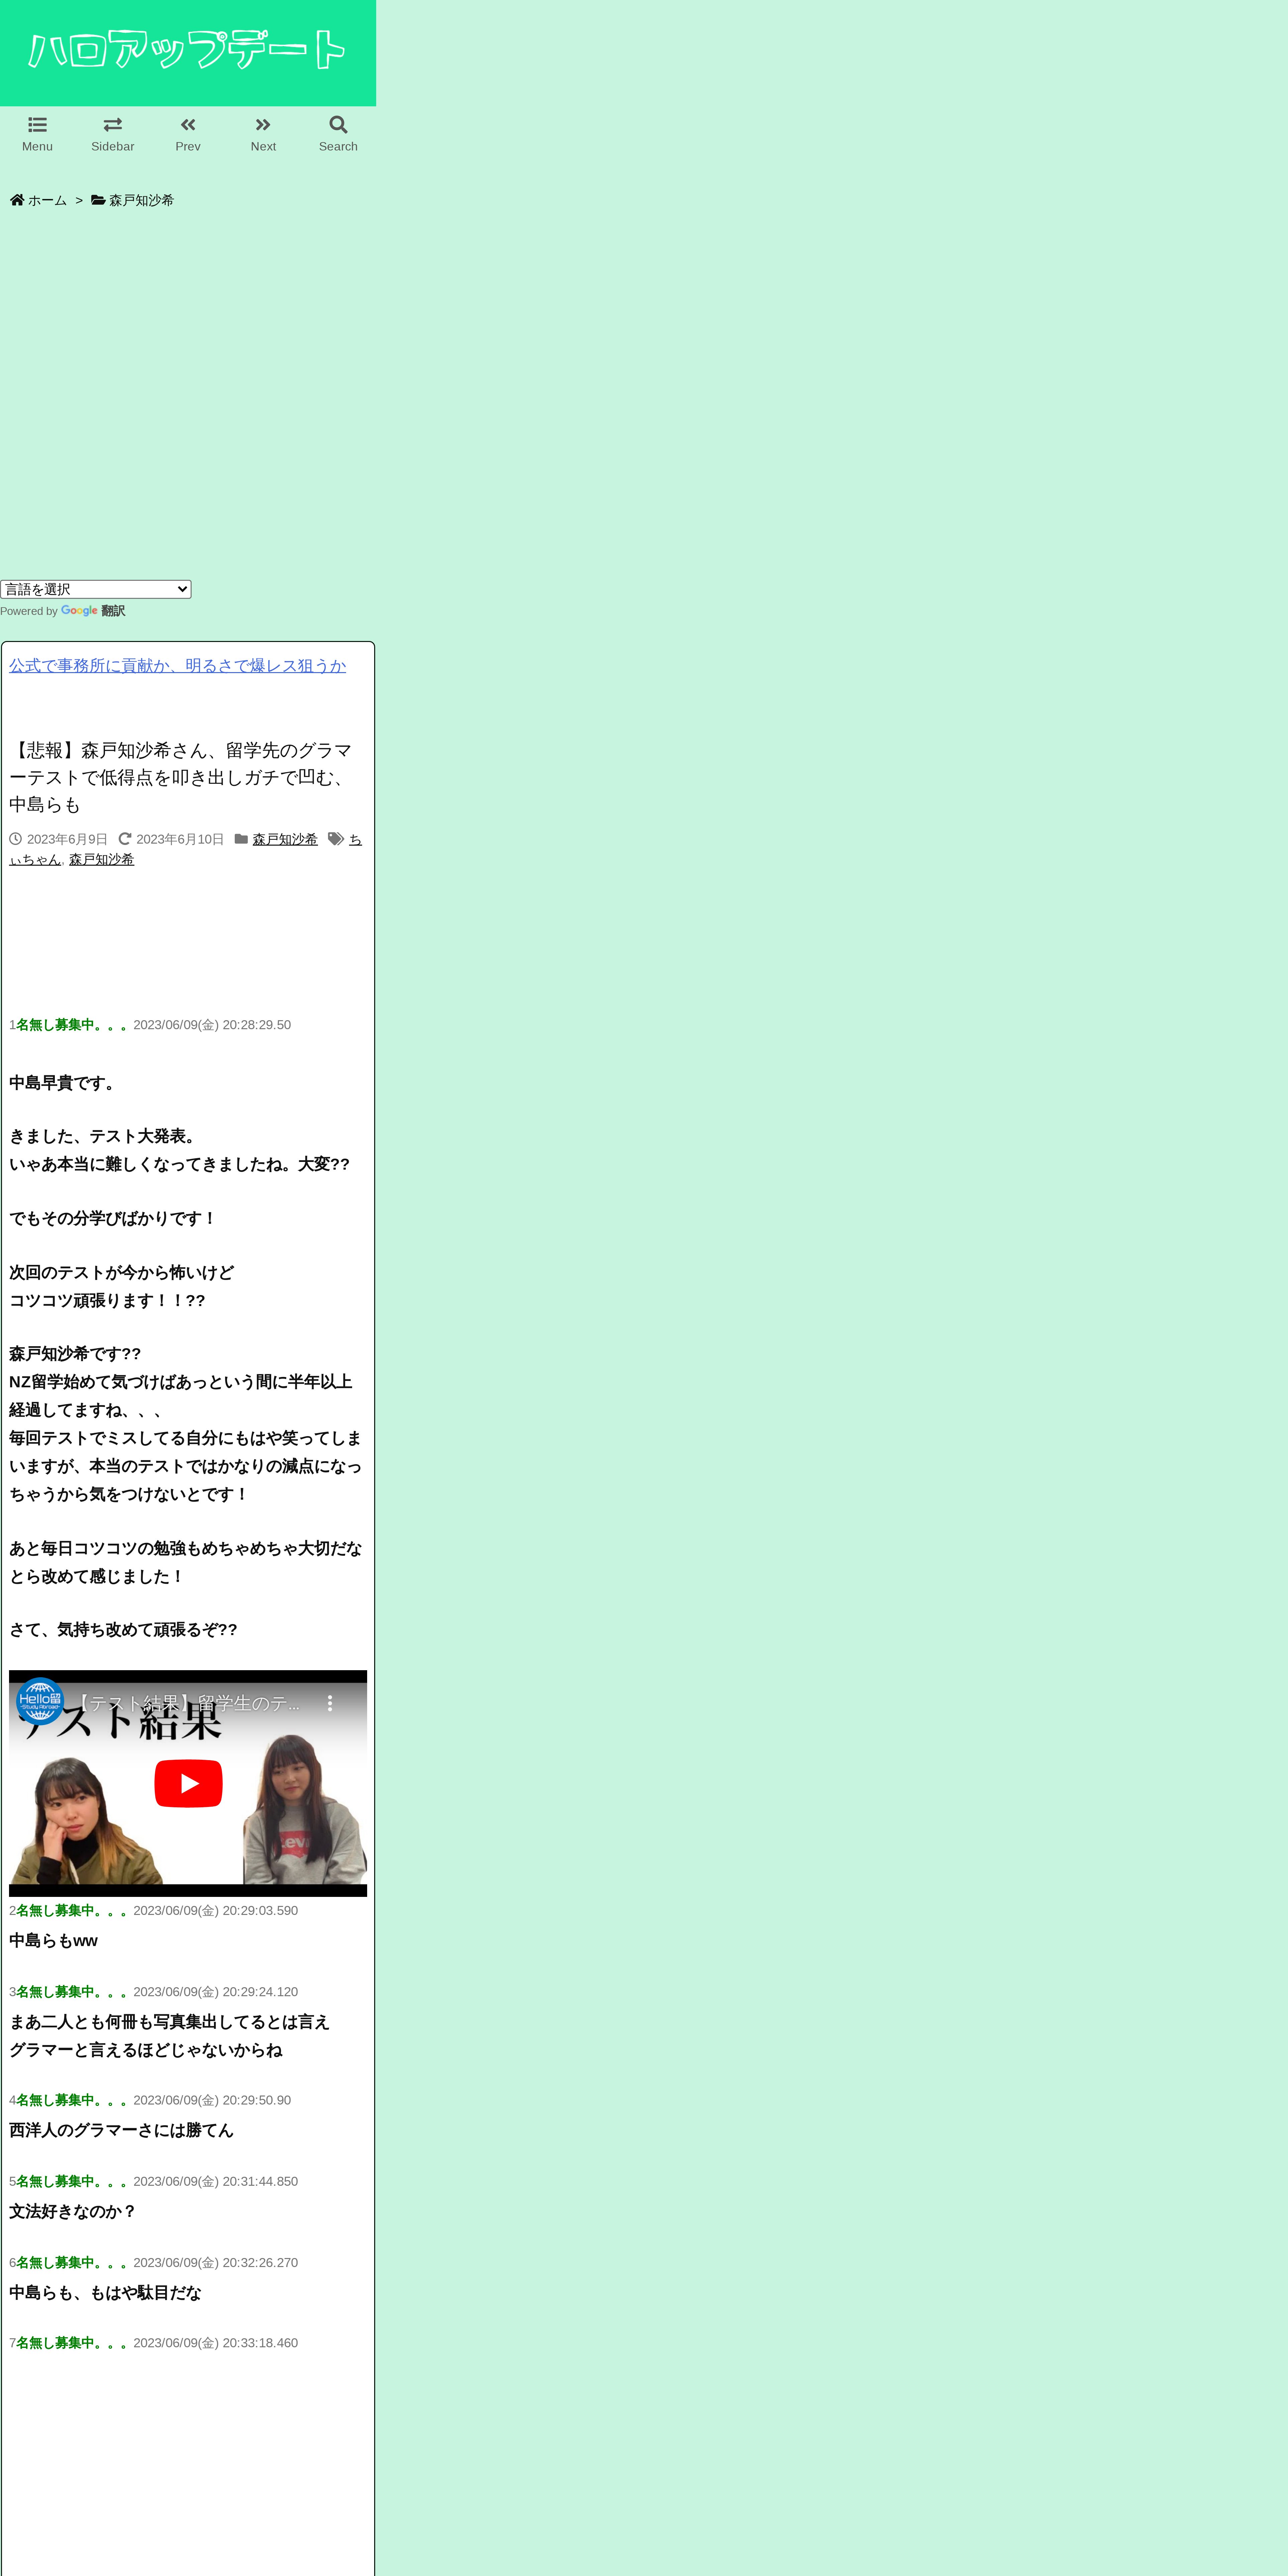Click timestamp 2023/06/09(金) 20:33:18.460
Viewport: 1288px width, 2576px height.
[215, 2343]
